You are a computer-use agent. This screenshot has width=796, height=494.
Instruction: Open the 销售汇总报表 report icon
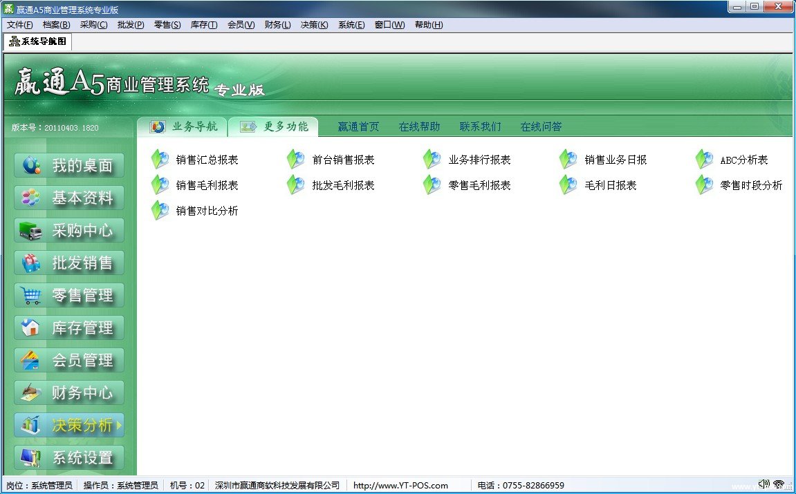[160, 160]
